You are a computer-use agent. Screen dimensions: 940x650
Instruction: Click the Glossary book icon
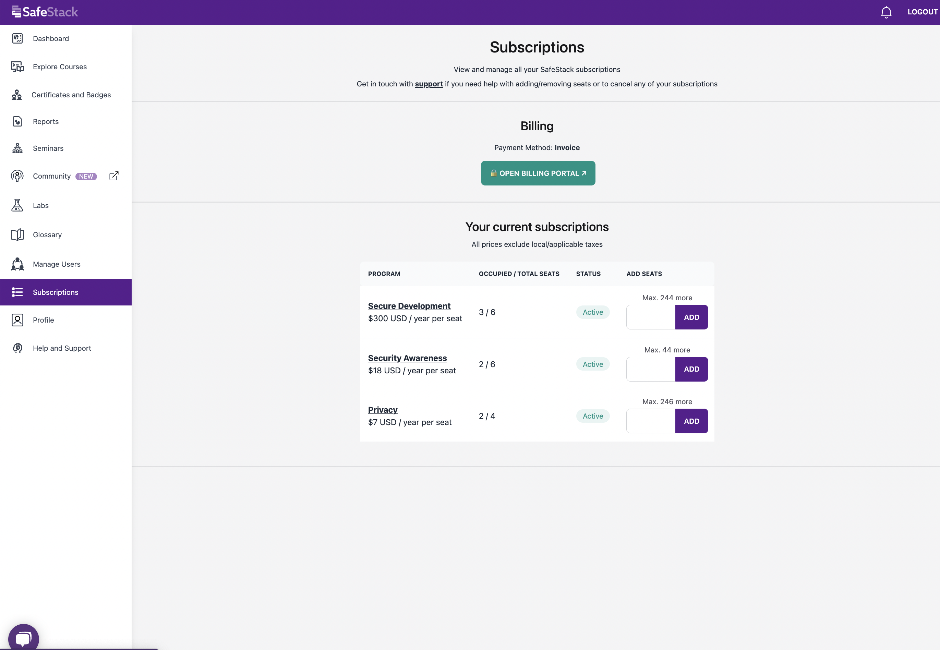pyautogui.click(x=17, y=234)
